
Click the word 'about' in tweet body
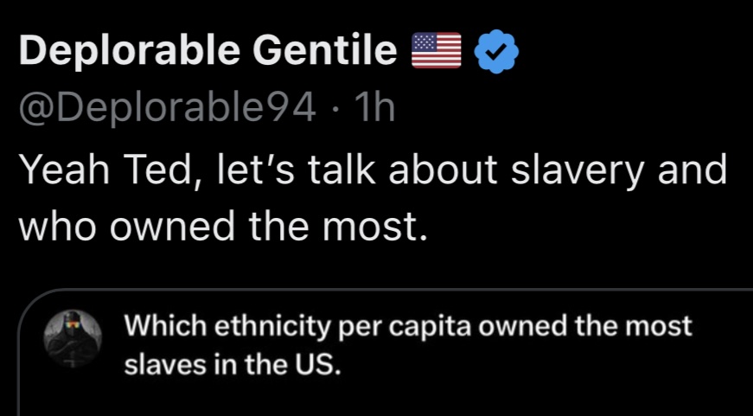click(x=443, y=170)
